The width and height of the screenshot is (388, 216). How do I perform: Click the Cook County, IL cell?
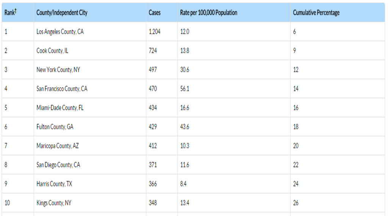(52, 51)
